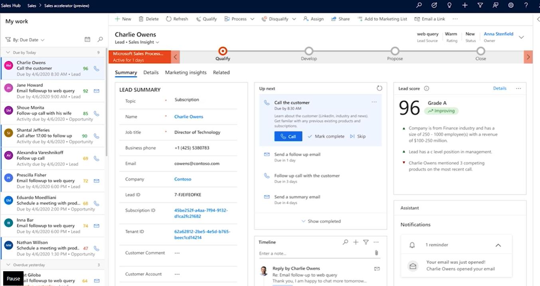Expand the header details chevron
Screen dimensions: 540x286
[521, 37]
